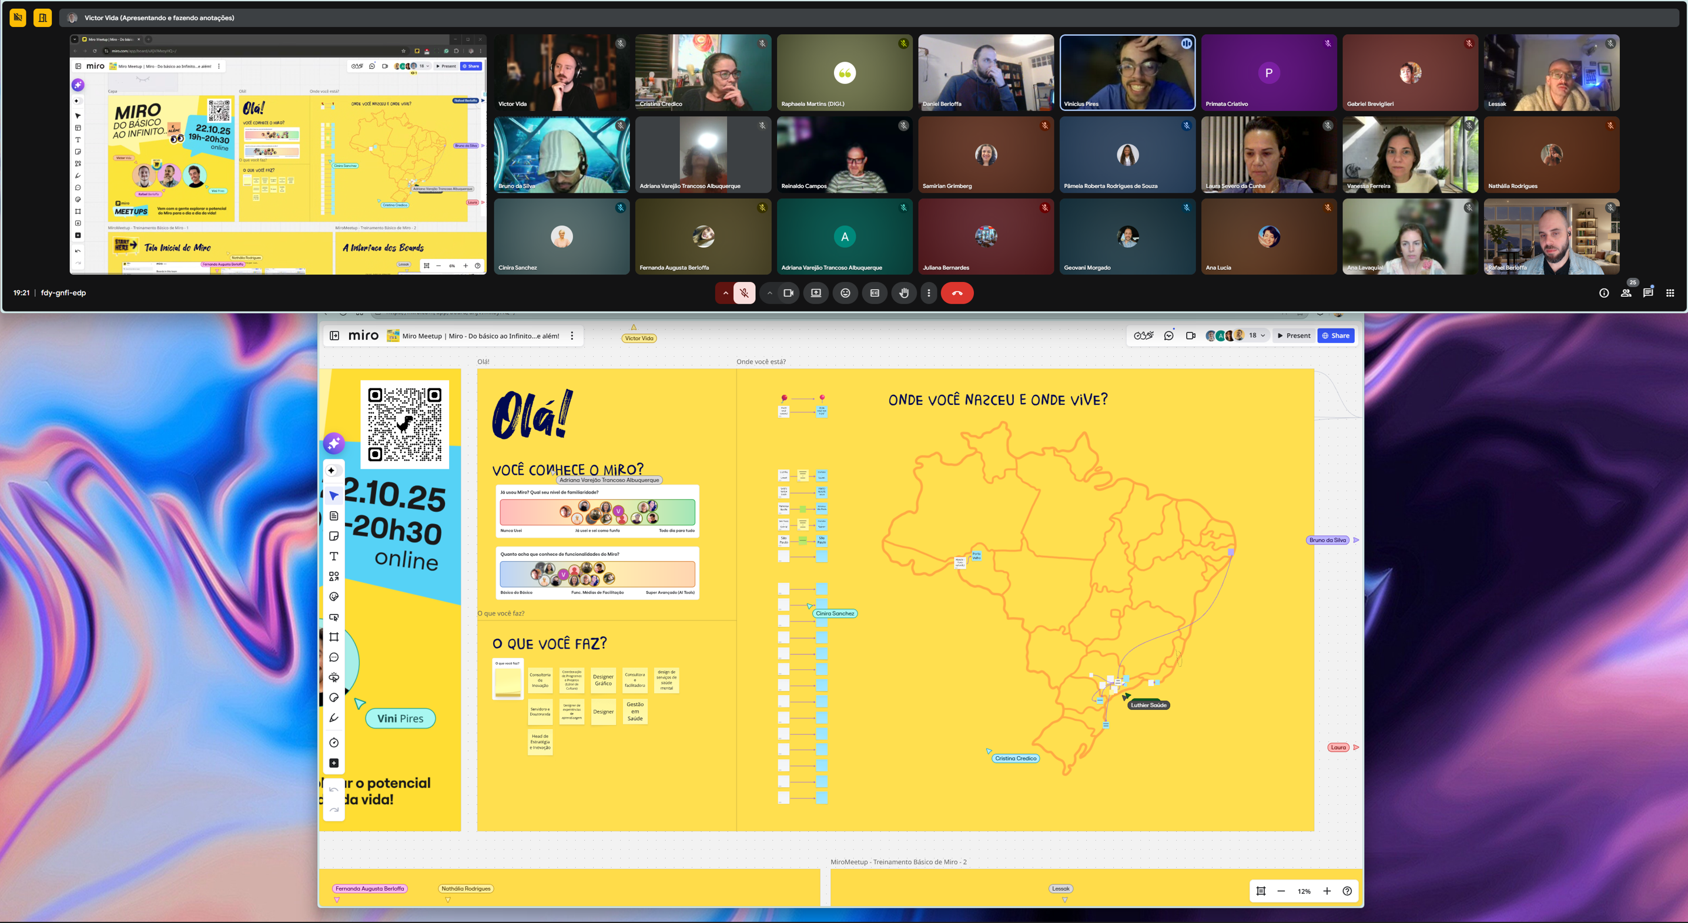This screenshot has height=923, width=1688.
Task: Click the 12% zoom level value
Action: coord(1304,891)
